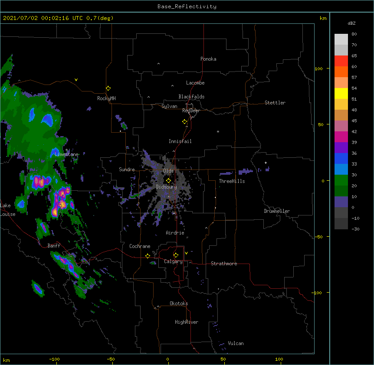Select the yellow diamond marker above Calgary label
Viewport: 374px width, 365px height.
176,255
